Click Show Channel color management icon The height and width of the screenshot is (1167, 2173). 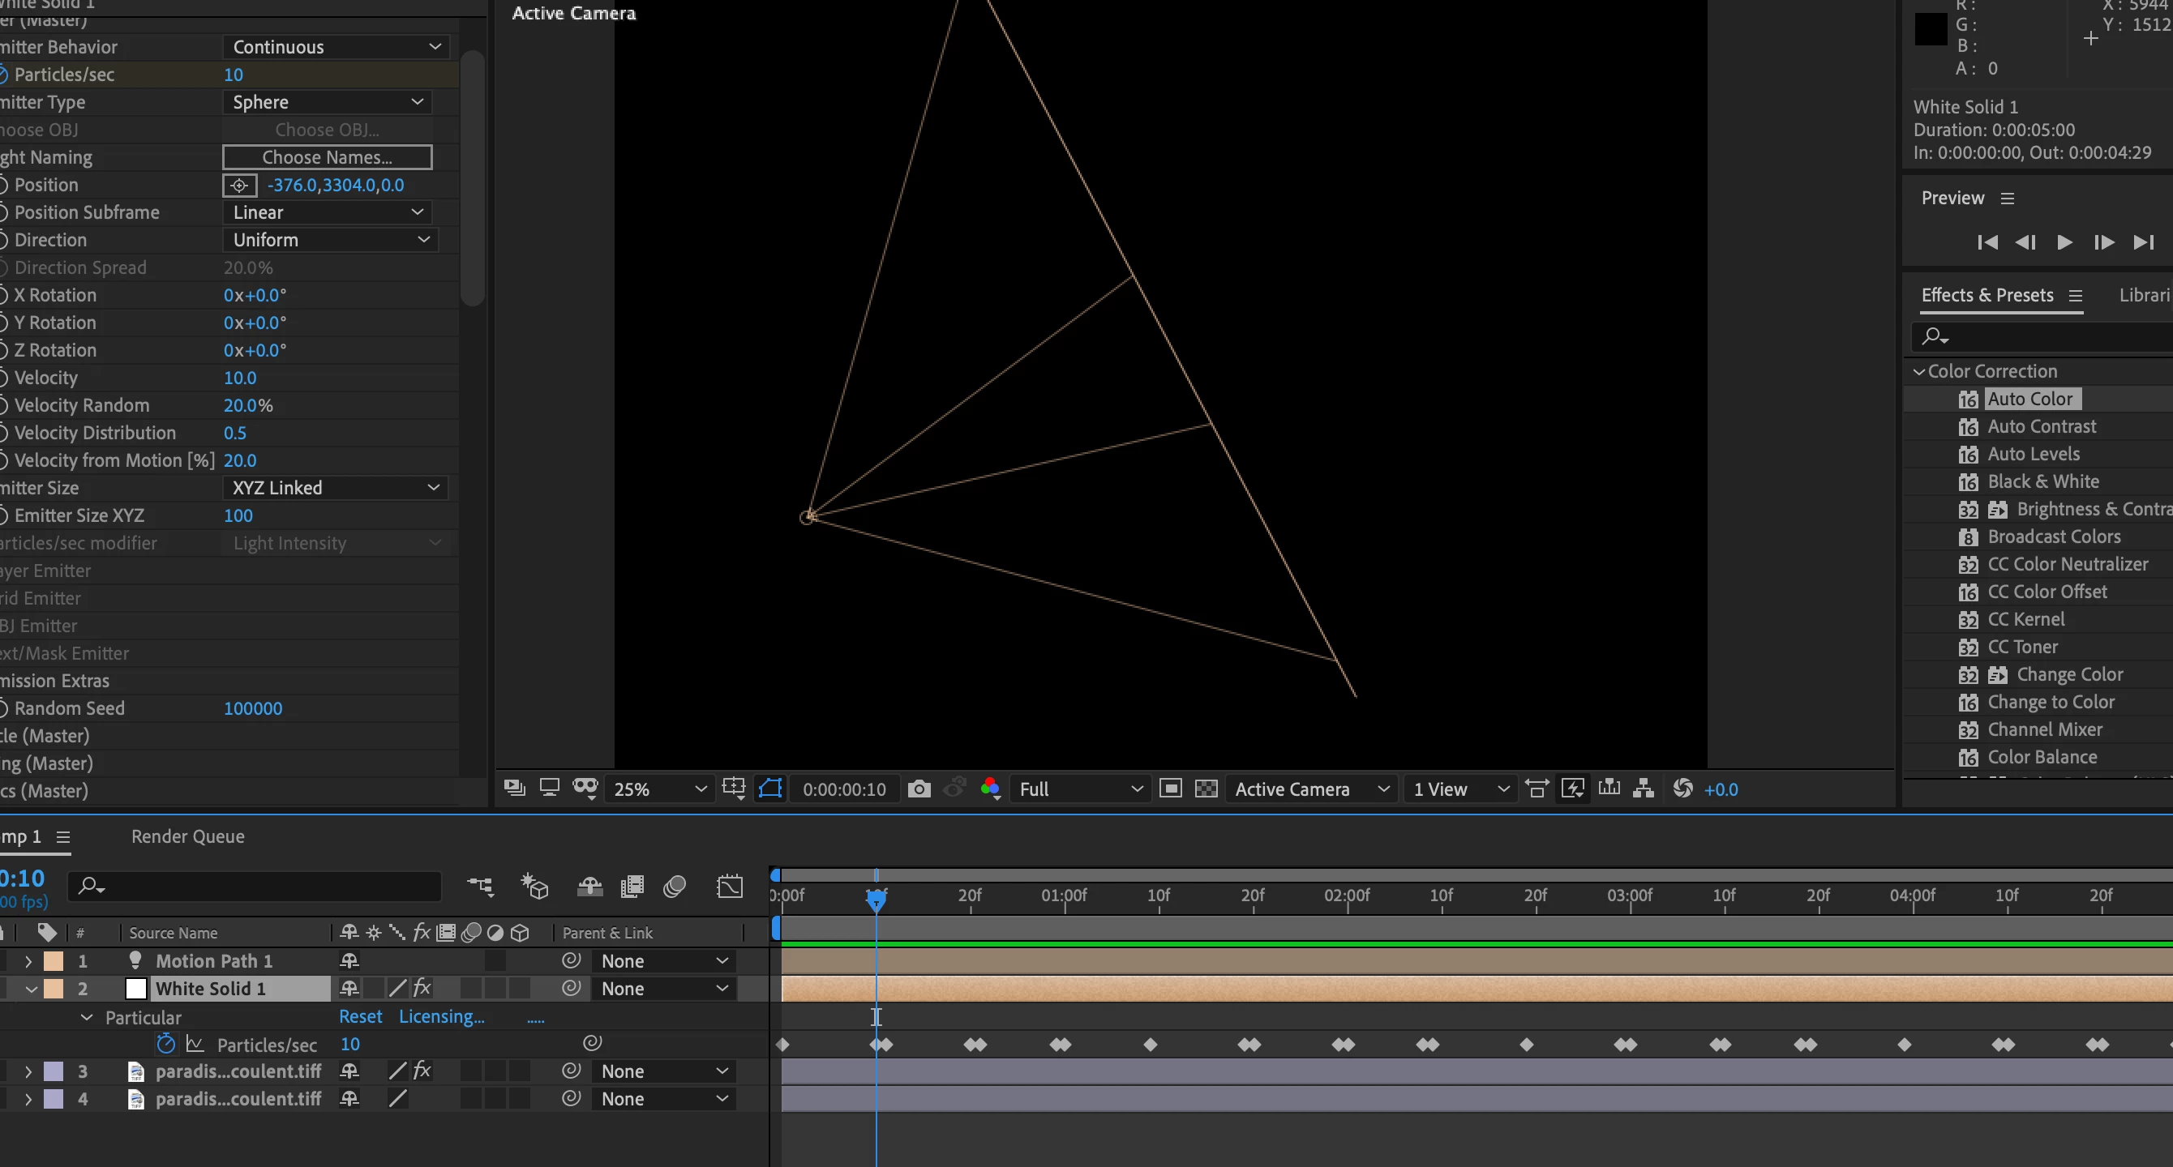click(x=990, y=789)
